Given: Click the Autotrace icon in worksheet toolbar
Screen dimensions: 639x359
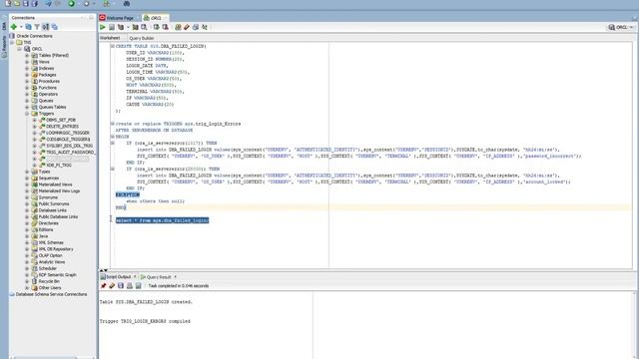Looking at the screenshot, I should tap(136, 27).
